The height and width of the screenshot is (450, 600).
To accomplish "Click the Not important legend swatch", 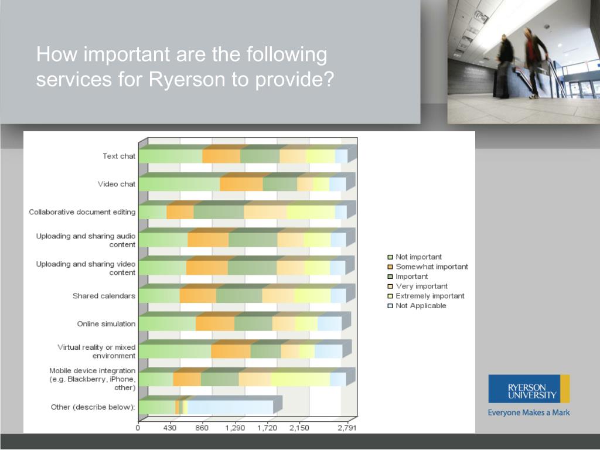I will tap(390, 257).
